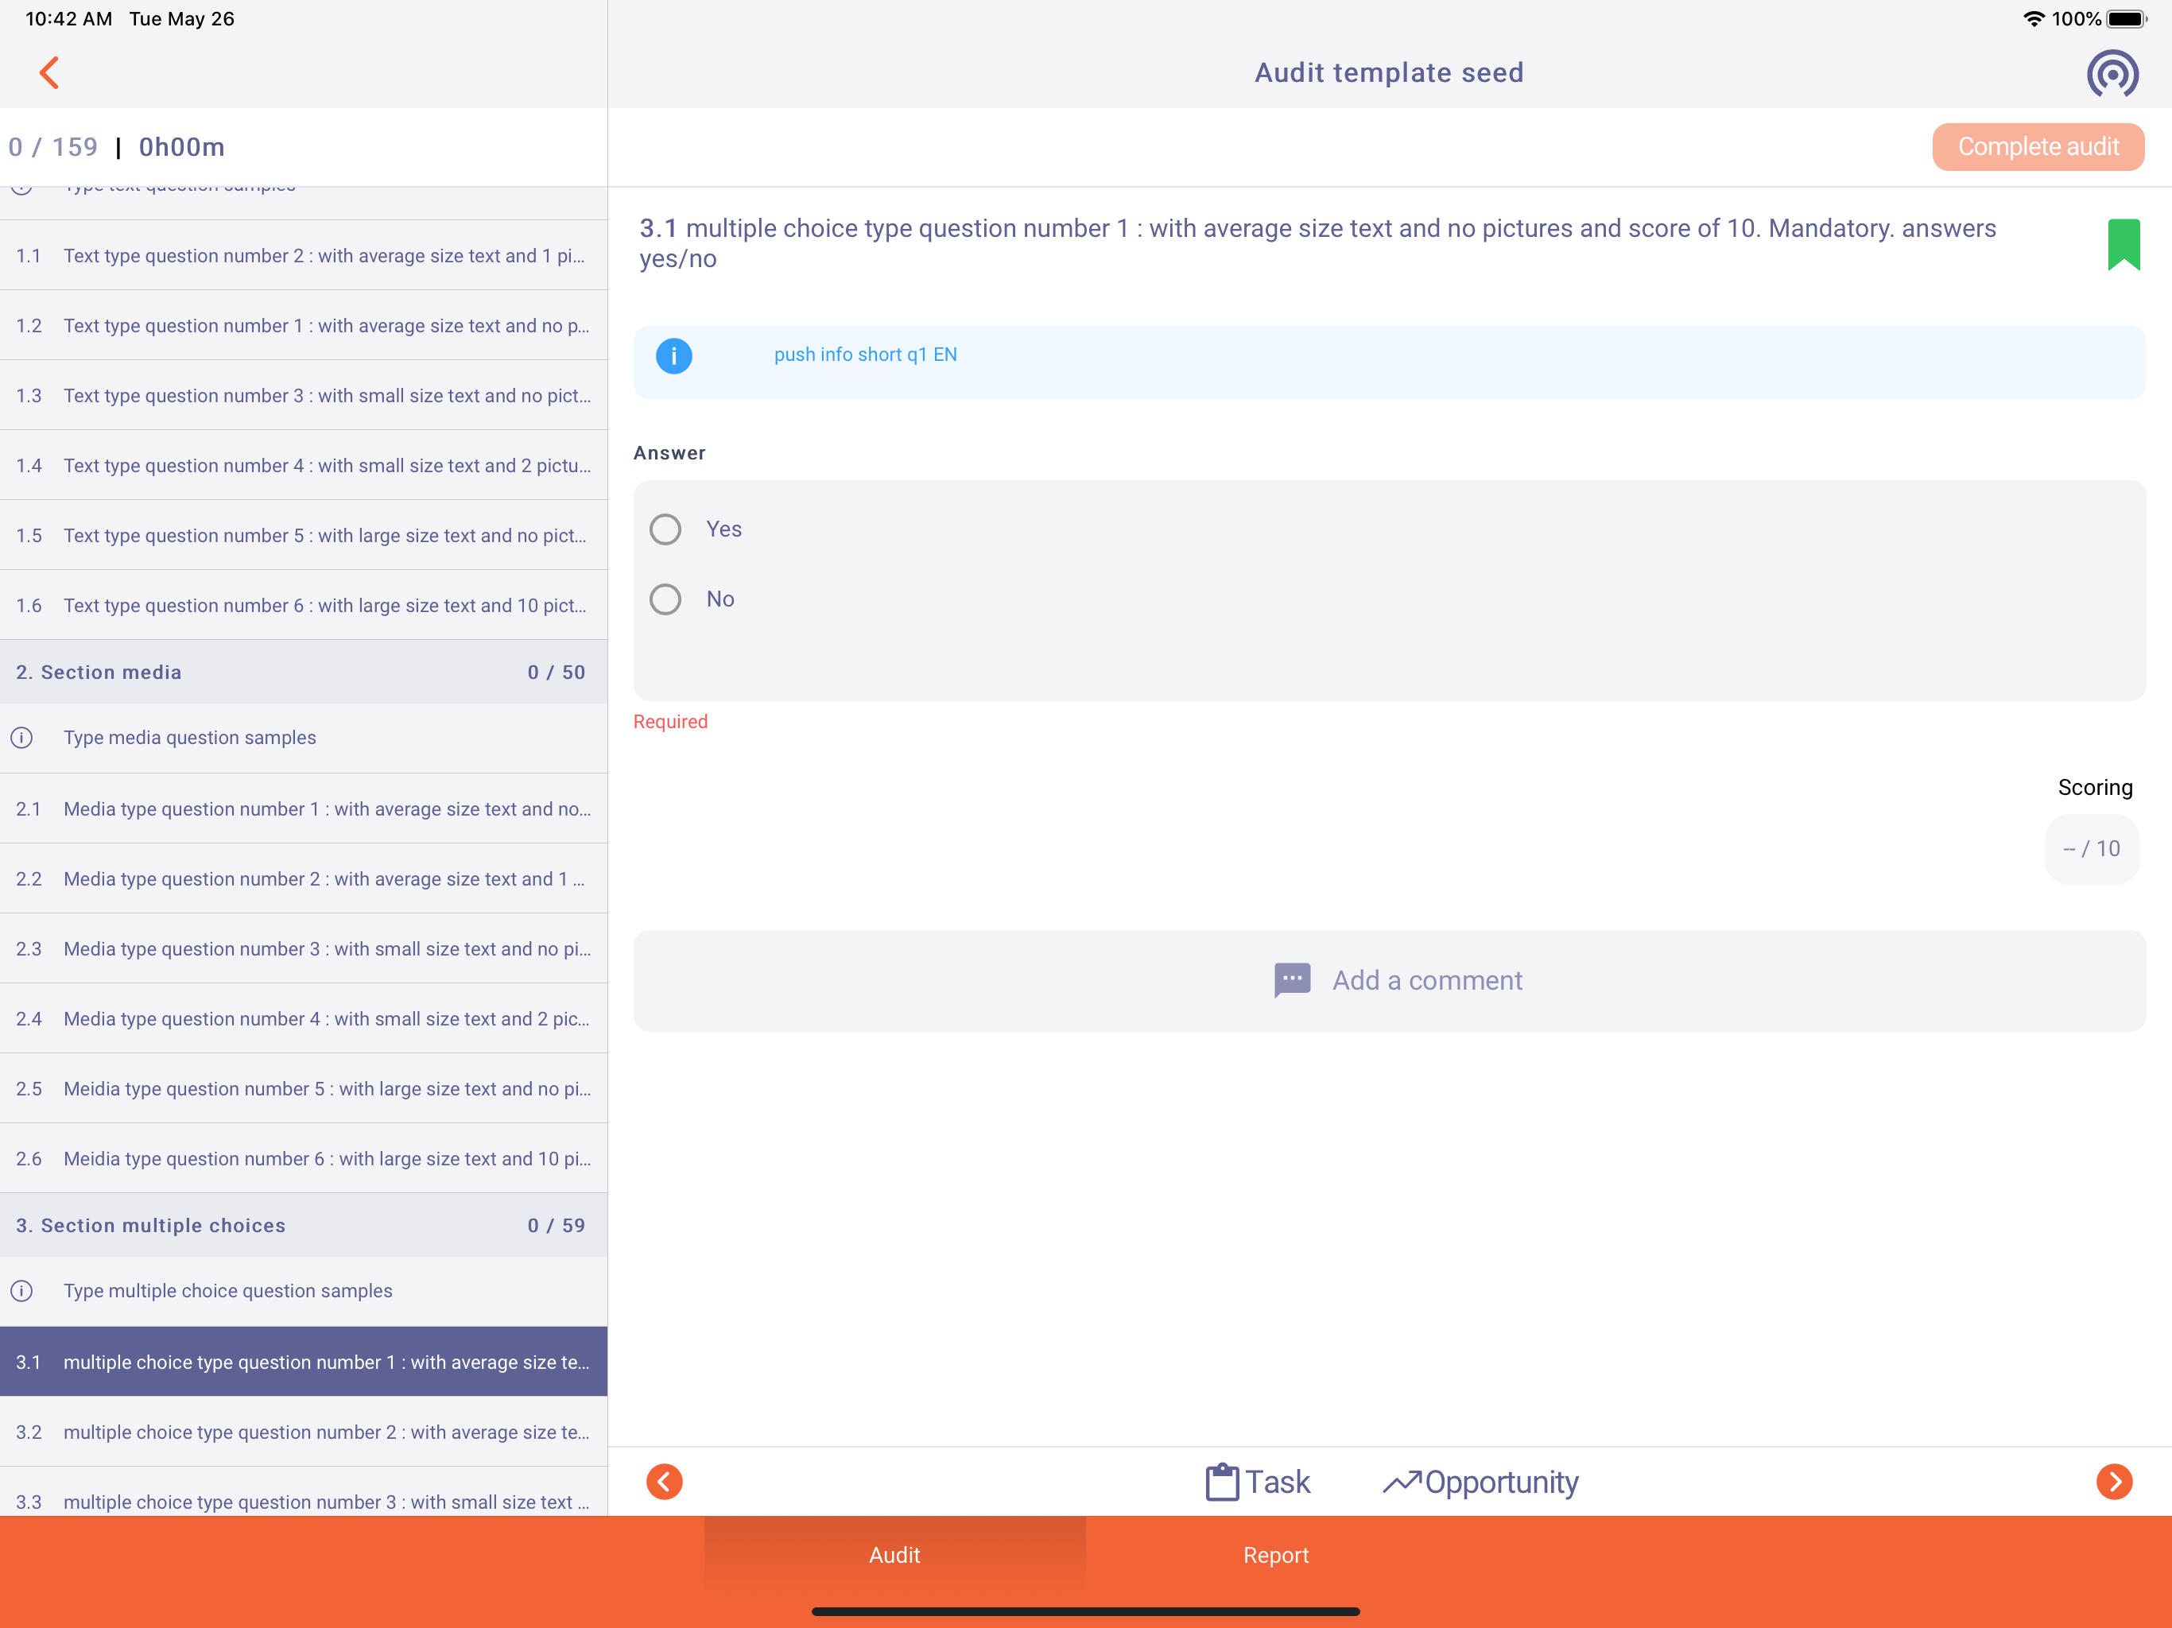Open question 2.5 Meidia type question number 5
This screenshot has height=1628, width=2172.
click(304, 1088)
